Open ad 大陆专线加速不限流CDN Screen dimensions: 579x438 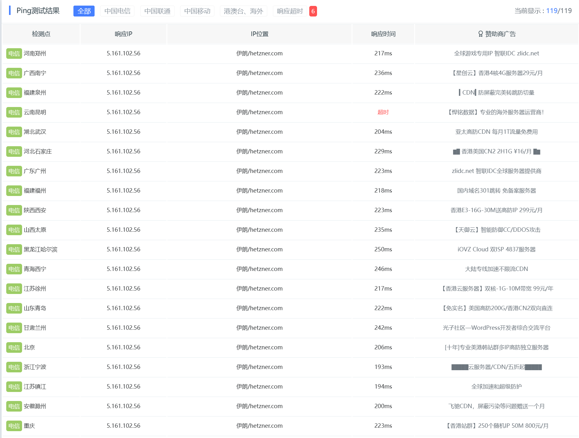pos(497,269)
